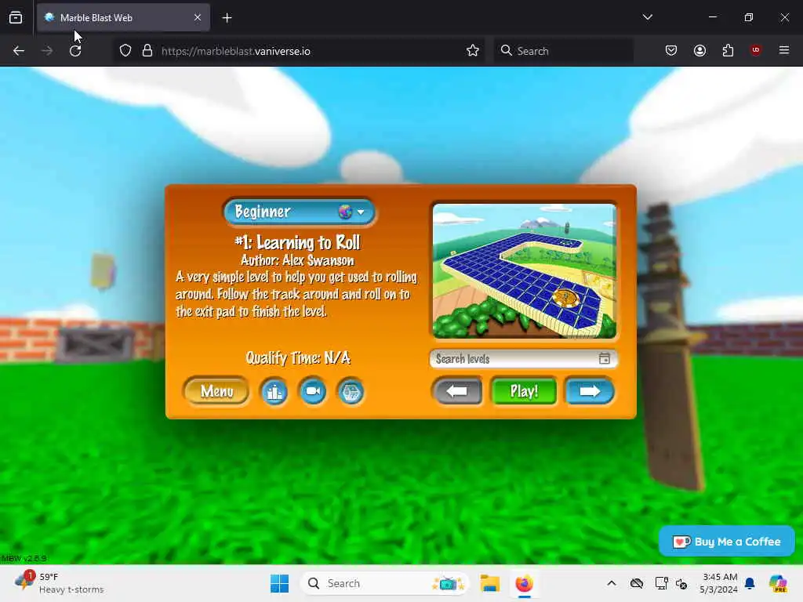The image size is (803, 602).
Task: Click the Learning to Roll level preview
Action: pyautogui.click(x=524, y=270)
